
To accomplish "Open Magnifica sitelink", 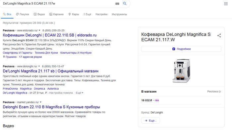I will (x=26, y=89).
